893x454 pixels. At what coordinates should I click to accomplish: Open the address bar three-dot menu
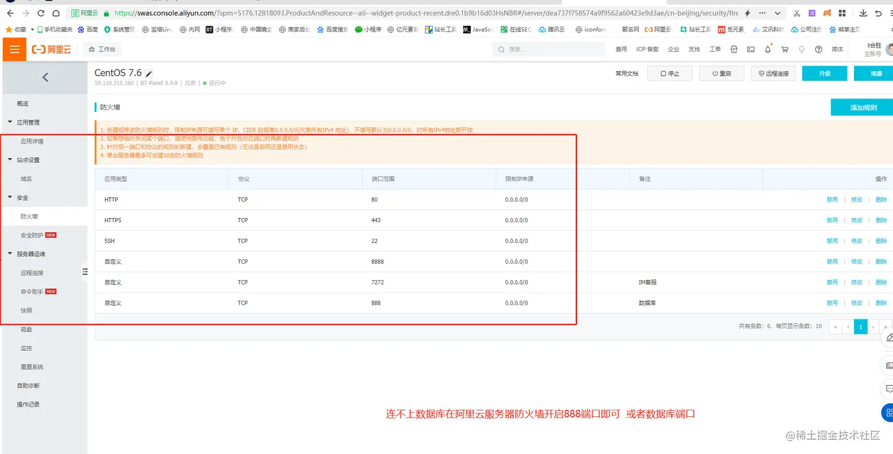click(x=763, y=13)
